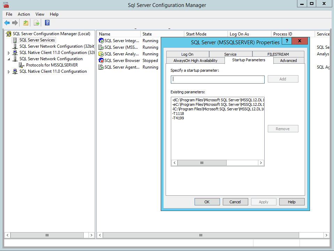Select the -eC:\Program Files parameter entry
The height and width of the screenshot is (251, 334).
pos(218,104)
